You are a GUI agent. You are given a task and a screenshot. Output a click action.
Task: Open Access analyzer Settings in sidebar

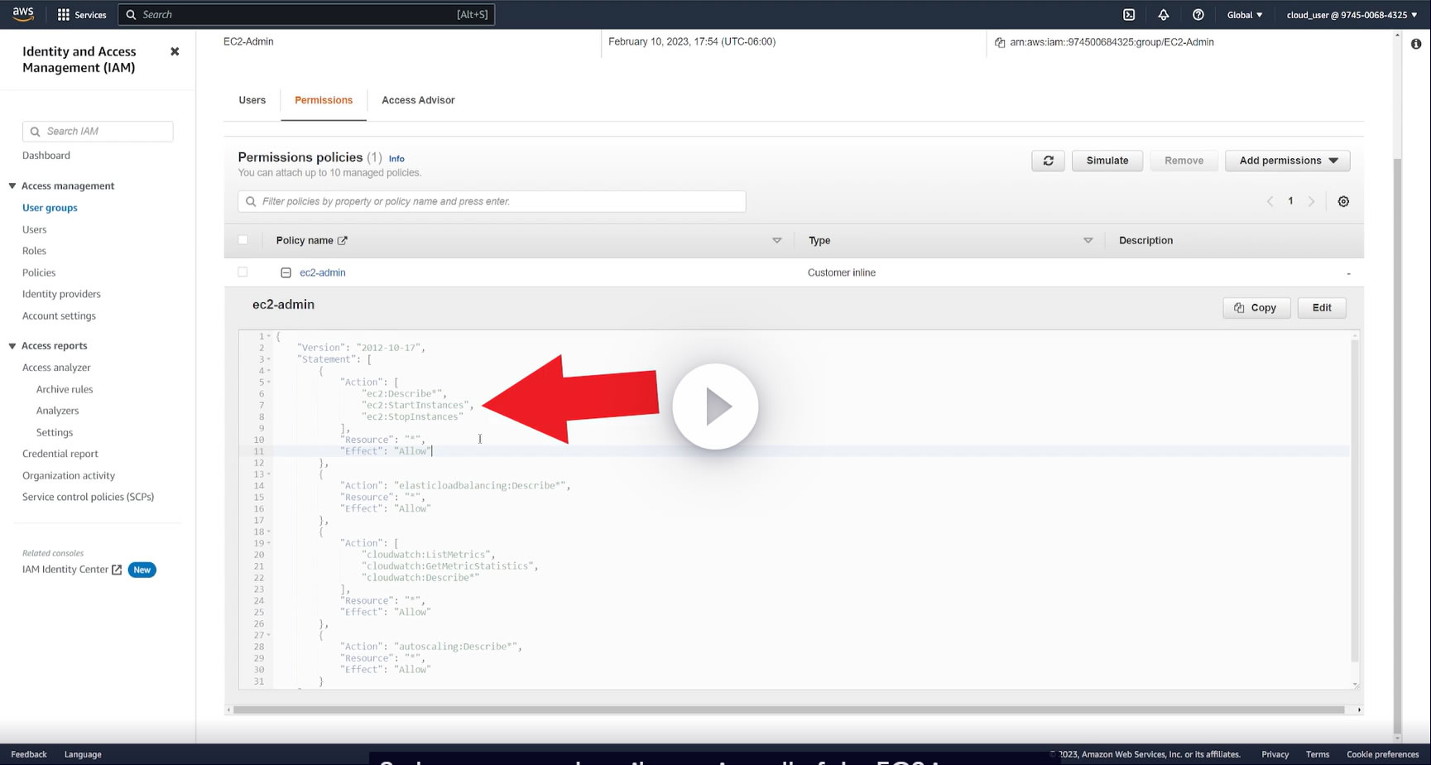tap(55, 432)
